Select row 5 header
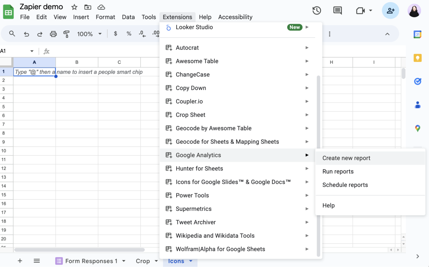The image size is (429, 267). 4,107
